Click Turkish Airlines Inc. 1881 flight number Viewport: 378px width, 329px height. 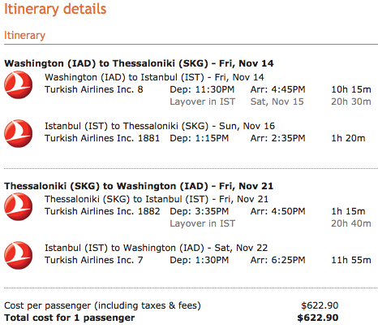point(102,138)
